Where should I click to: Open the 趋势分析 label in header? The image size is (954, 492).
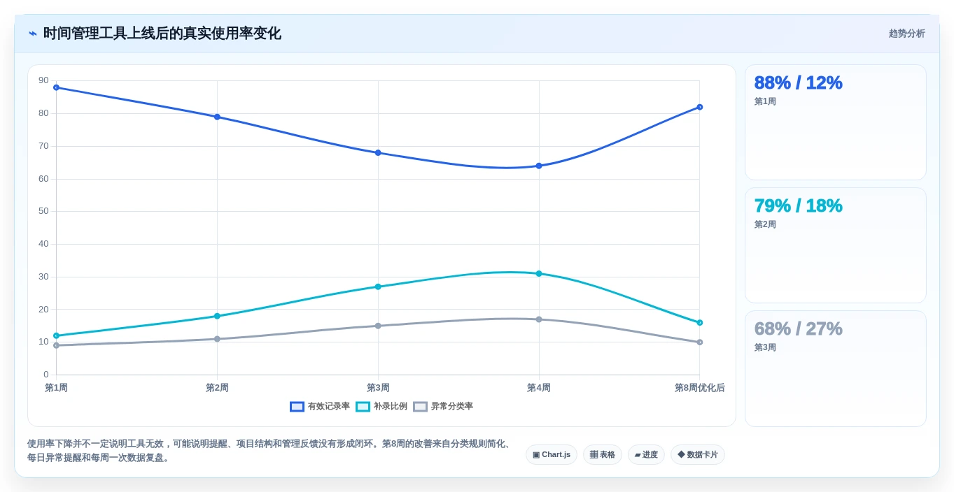pos(906,34)
